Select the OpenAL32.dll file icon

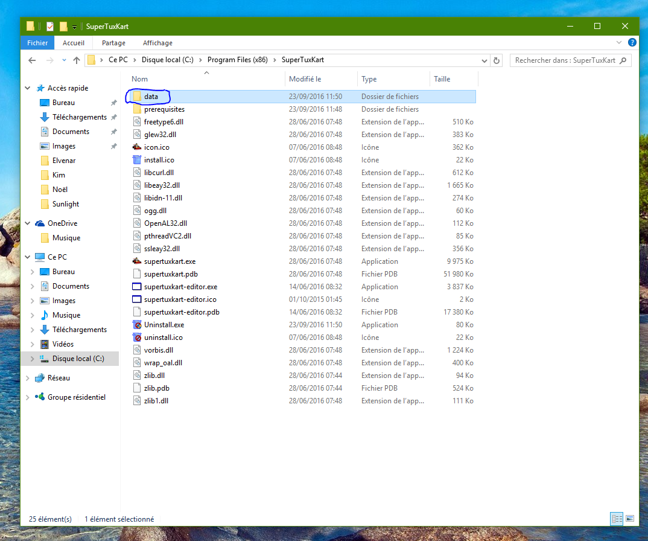pos(137,223)
